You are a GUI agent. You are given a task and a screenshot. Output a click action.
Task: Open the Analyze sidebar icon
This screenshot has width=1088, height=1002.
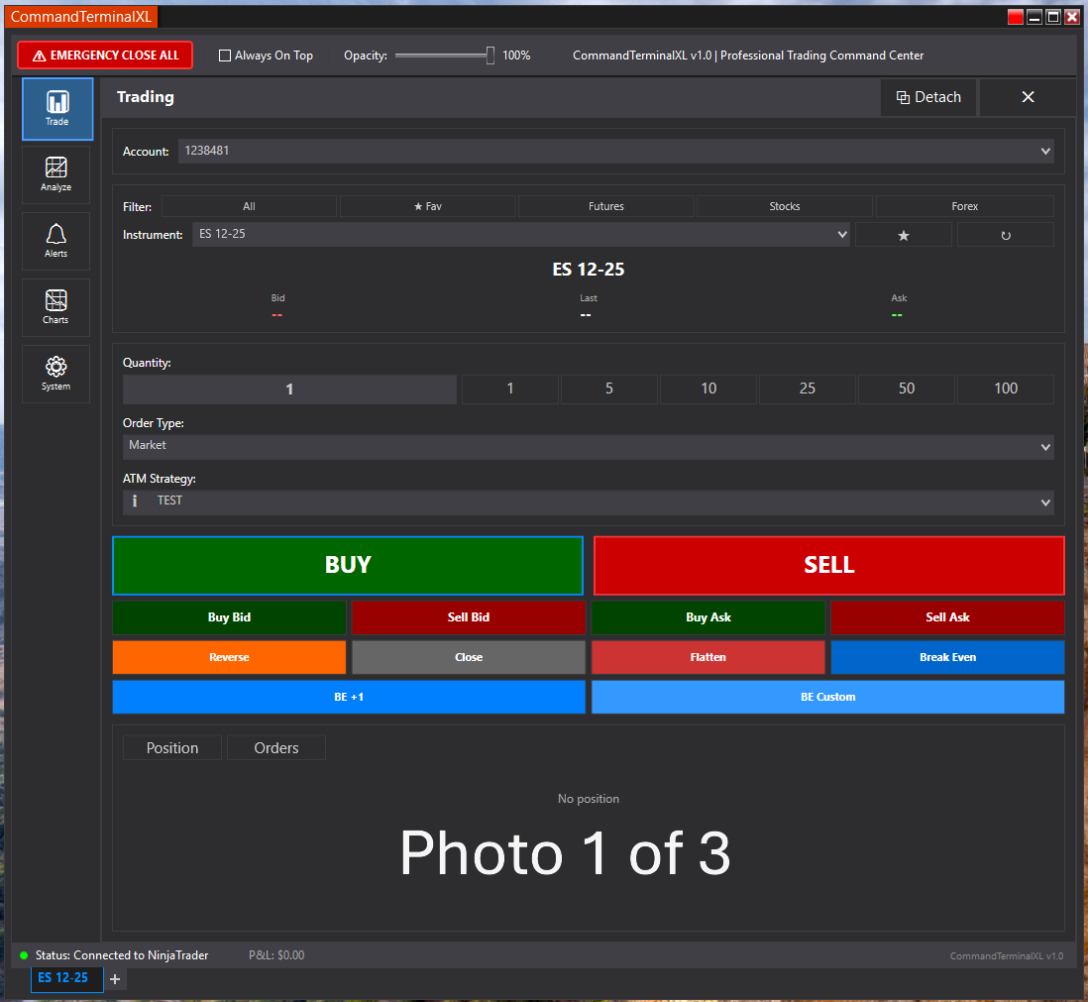click(56, 174)
